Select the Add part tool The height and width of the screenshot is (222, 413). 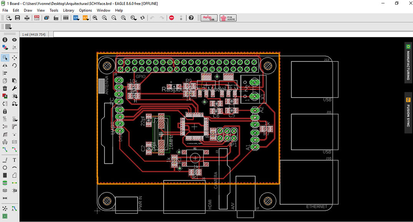coord(5,96)
